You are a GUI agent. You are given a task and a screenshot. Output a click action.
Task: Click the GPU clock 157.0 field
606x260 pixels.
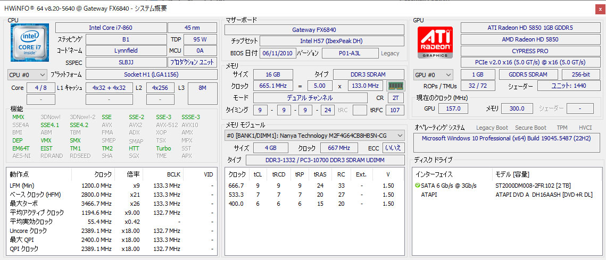point(453,108)
